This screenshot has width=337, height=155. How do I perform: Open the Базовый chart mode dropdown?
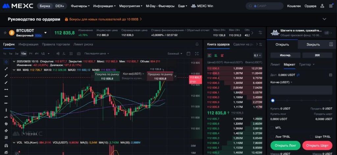click(x=175, y=54)
